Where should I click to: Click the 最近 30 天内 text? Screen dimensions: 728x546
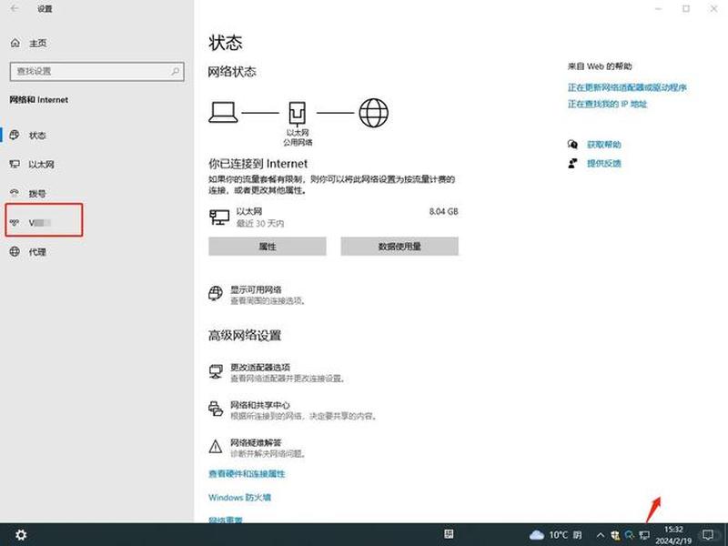[260, 224]
